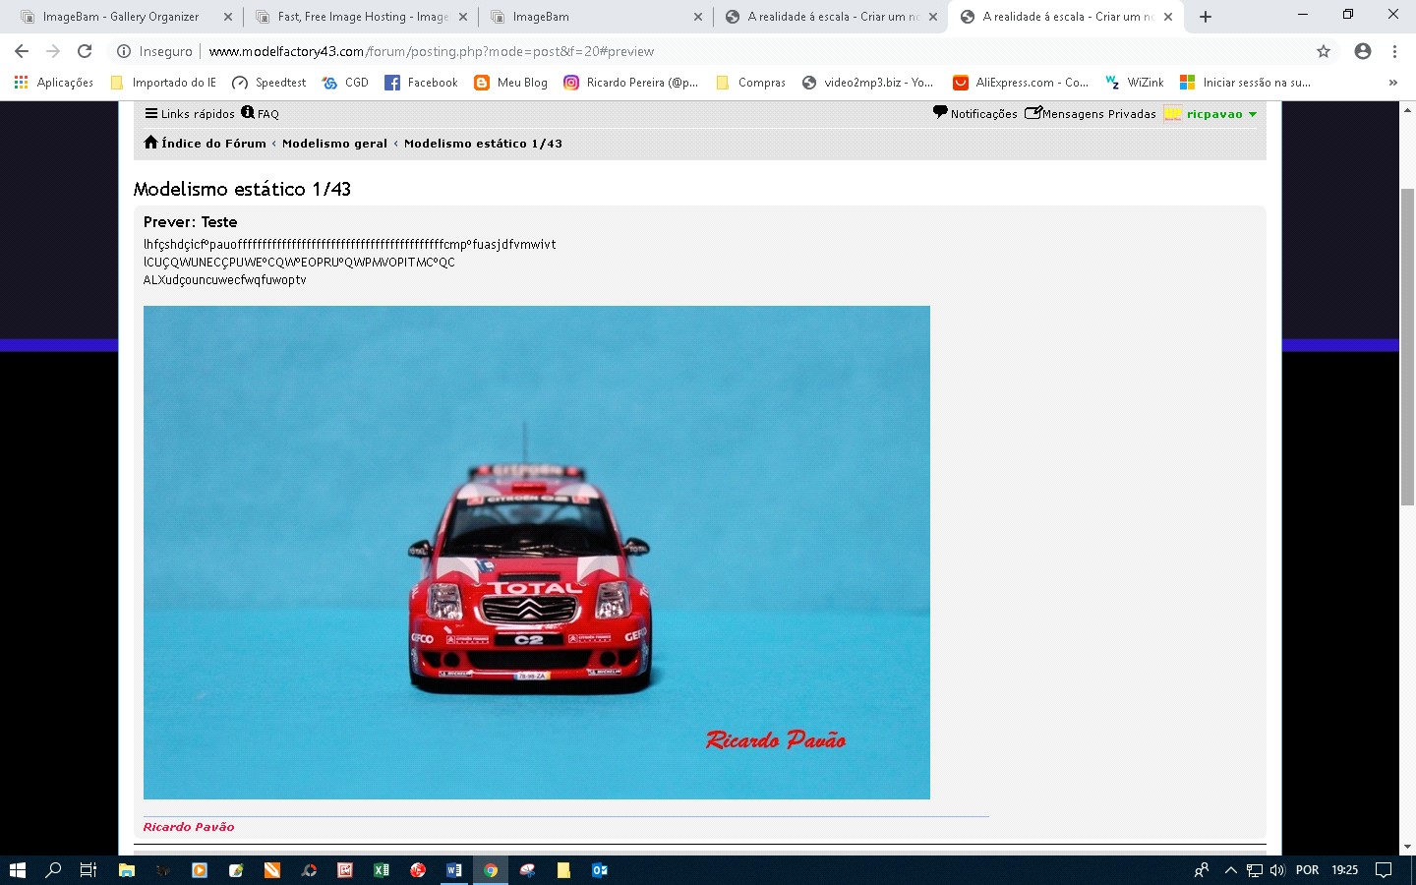Expand the ricpavao user menu
Image resolution: width=1416 pixels, height=885 pixels.
coord(1210,114)
